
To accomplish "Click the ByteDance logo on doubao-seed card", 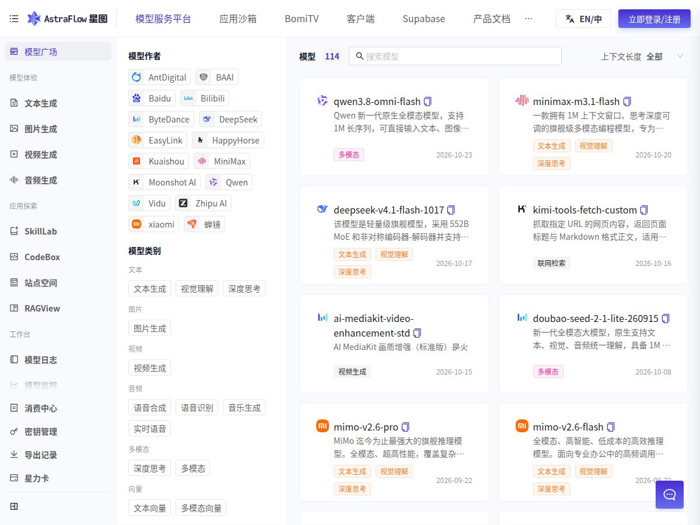I will [x=522, y=318].
